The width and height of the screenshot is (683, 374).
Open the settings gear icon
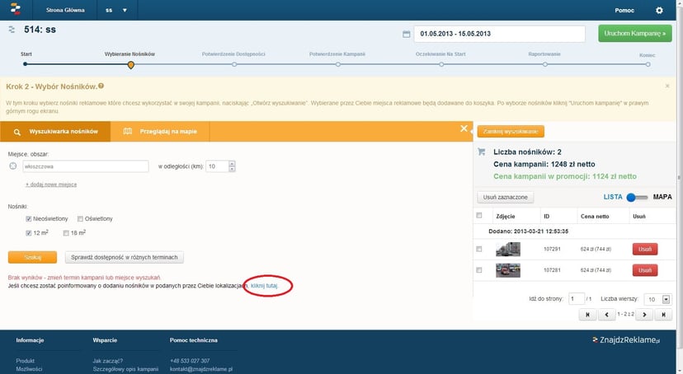(x=659, y=10)
